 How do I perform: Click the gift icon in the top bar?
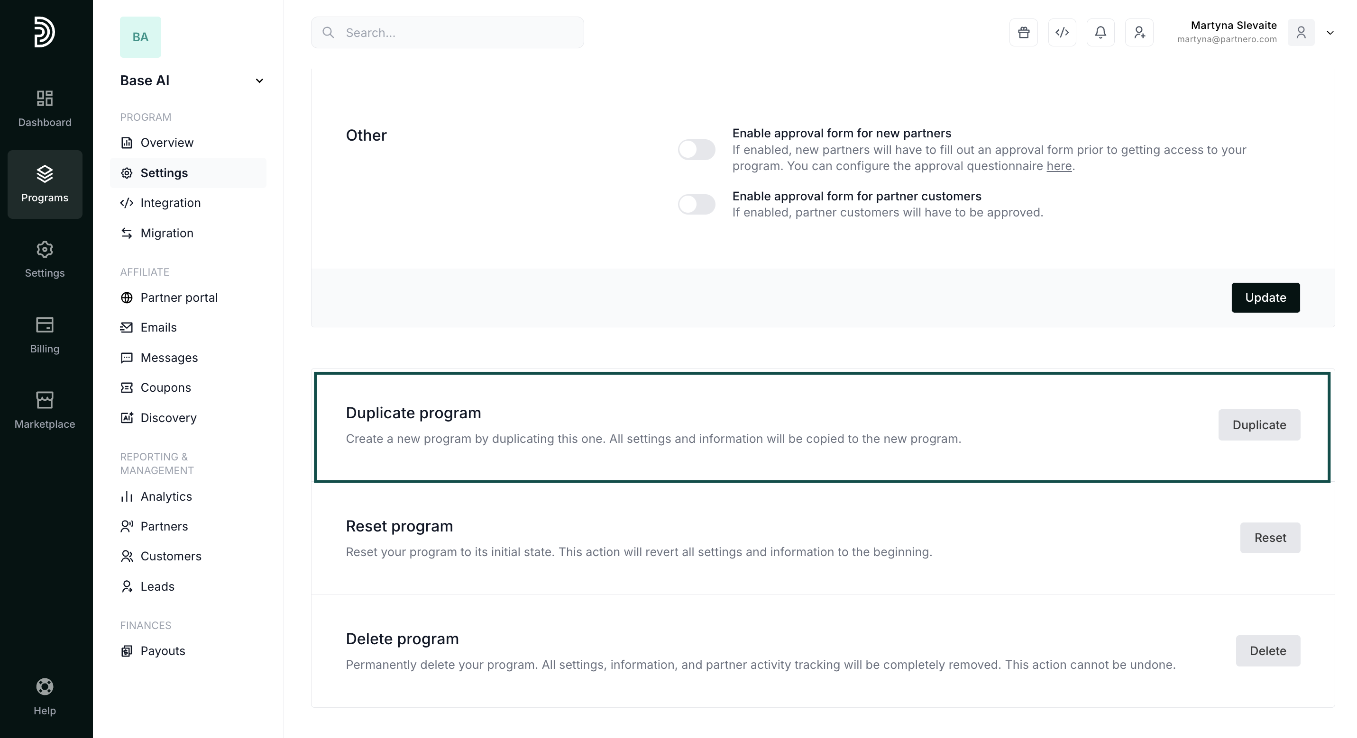pos(1023,33)
